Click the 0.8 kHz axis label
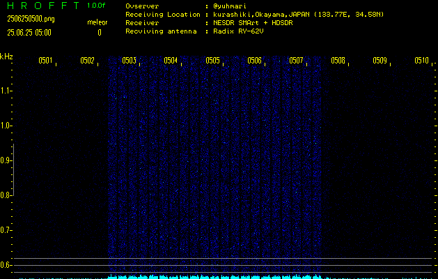The height and width of the screenshot is (279, 438). [x=5, y=195]
